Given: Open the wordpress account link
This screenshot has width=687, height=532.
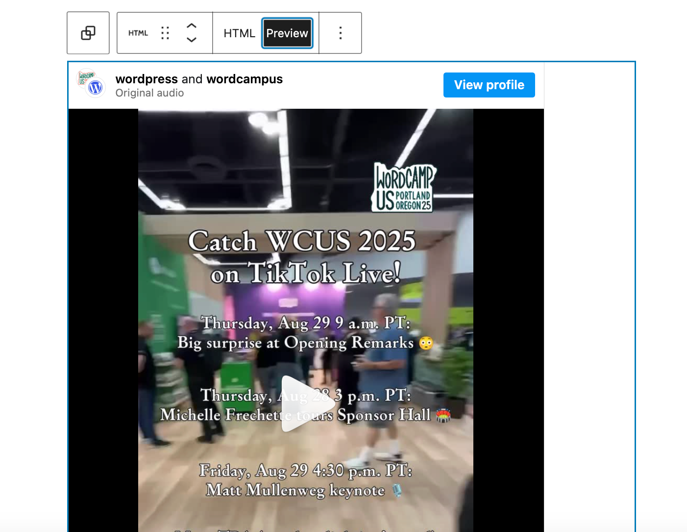Looking at the screenshot, I should click(147, 79).
